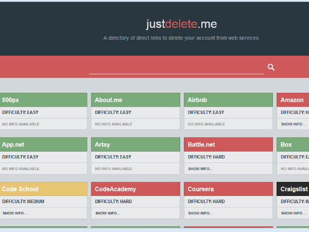
Task: Open the Amazon delete link
Action: (x=292, y=100)
